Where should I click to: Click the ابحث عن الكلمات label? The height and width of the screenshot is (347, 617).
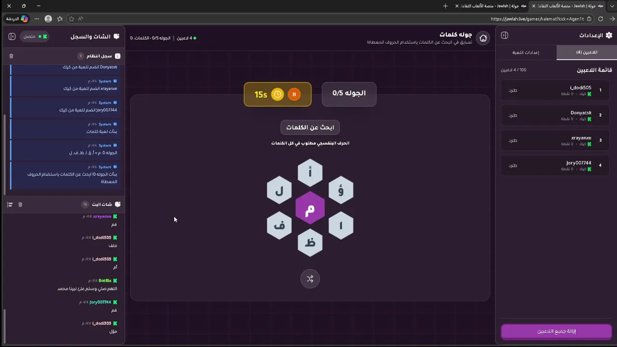coord(310,127)
